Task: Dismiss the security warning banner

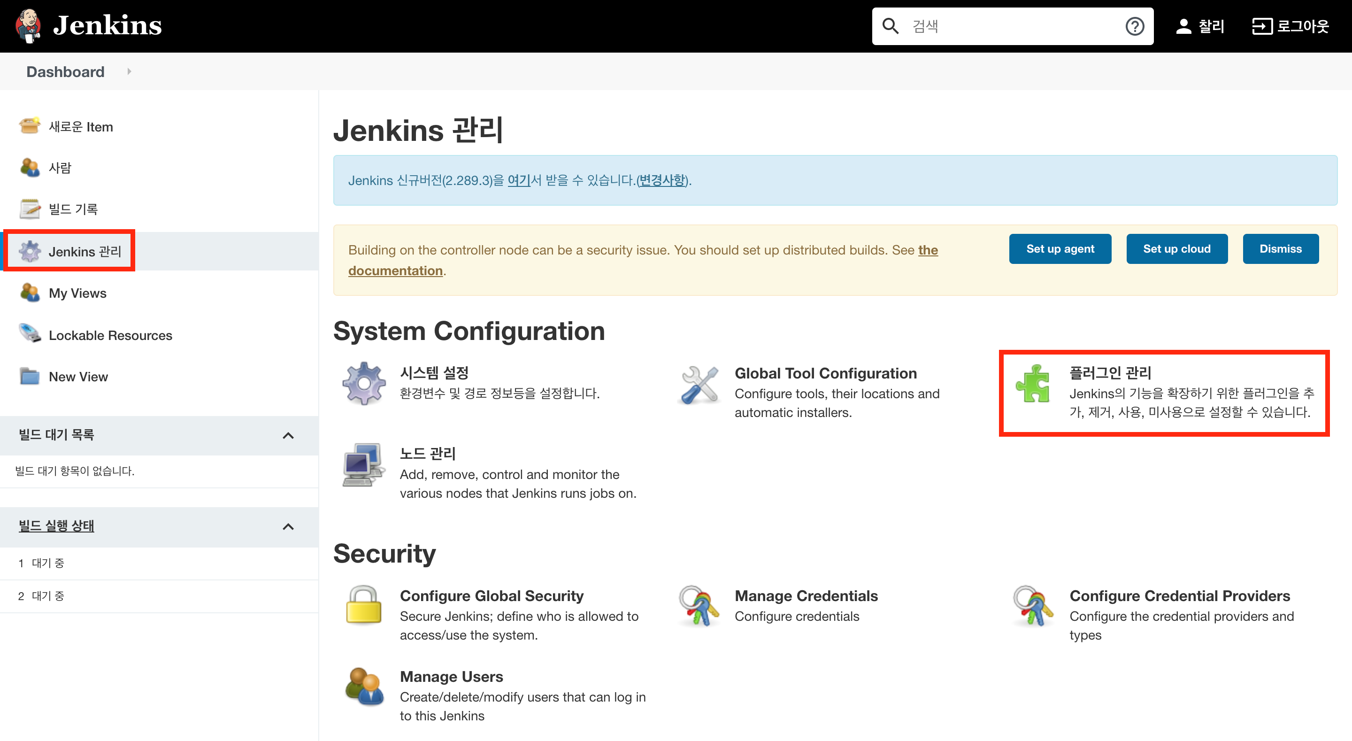Action: coord(1280,249)
